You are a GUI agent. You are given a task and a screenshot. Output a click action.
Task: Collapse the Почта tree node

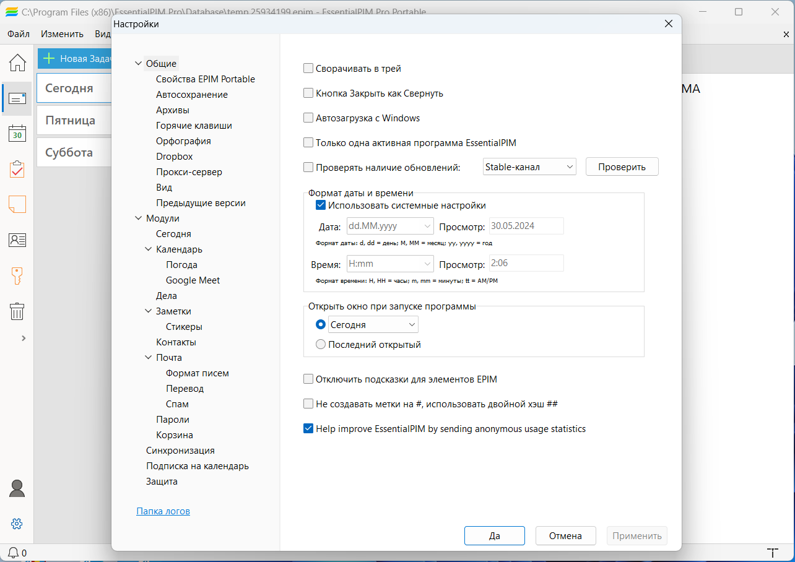click(149, 357)
